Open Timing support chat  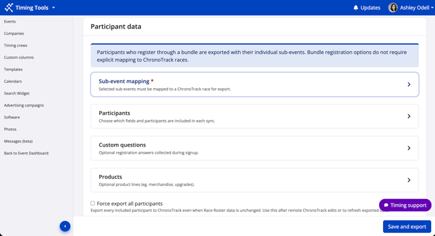tap(405, 206)
